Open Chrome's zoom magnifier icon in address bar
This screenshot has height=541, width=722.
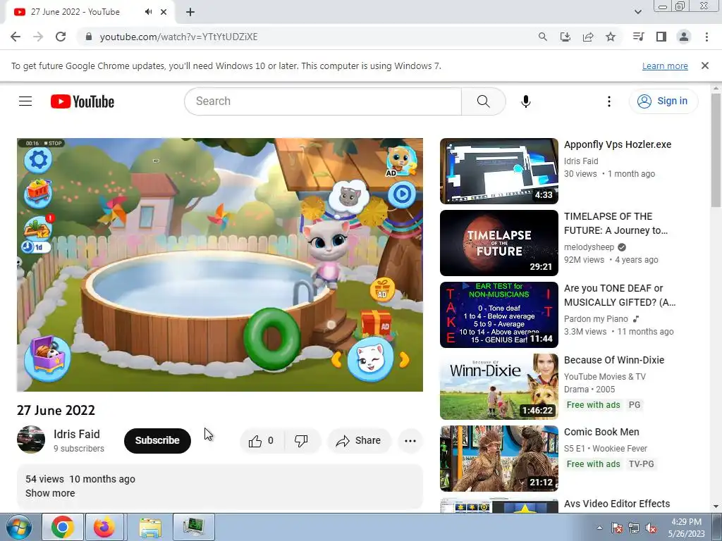click(542, 37)
